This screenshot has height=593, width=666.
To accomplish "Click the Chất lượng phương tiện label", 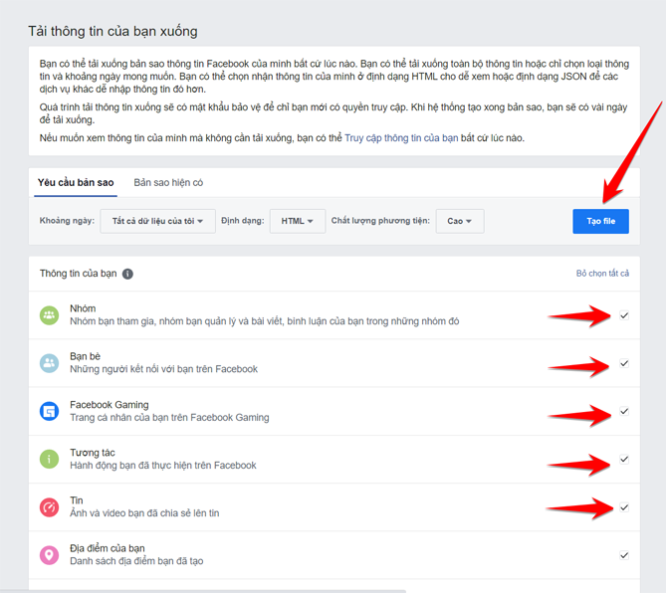I will pos(380,221).
